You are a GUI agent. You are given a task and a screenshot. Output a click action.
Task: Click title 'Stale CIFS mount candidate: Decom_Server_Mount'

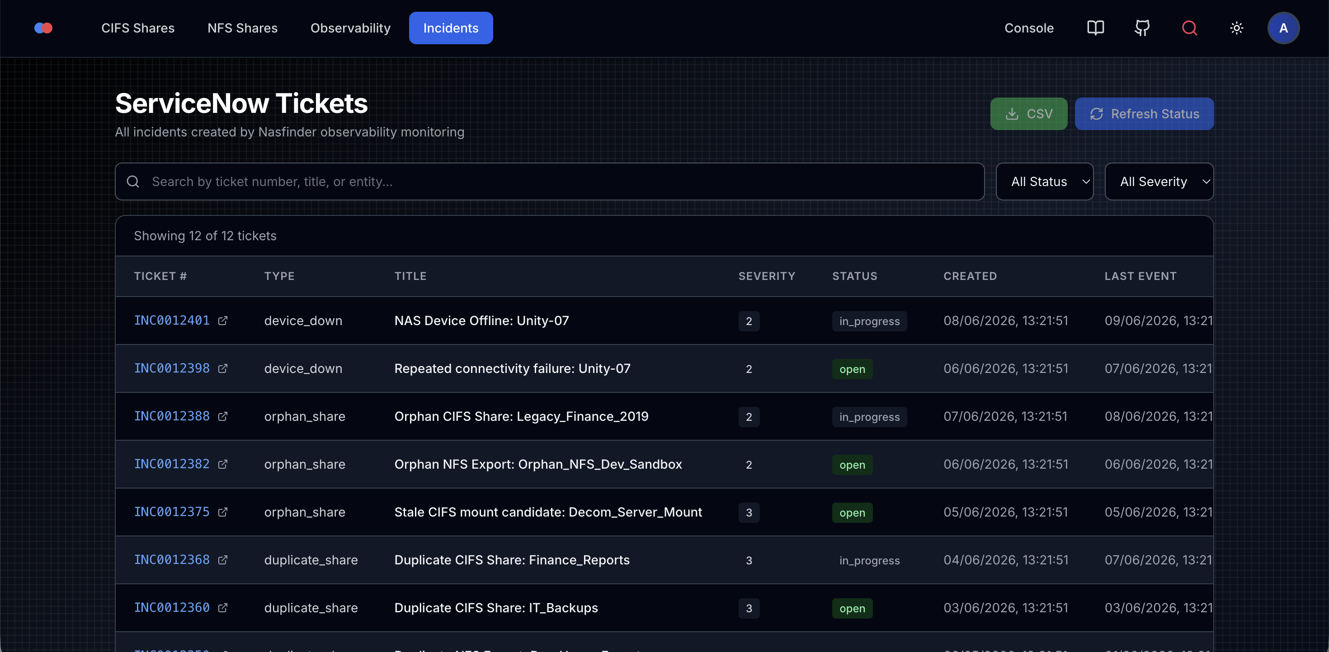pyautogui.click(x=548, y=512)
